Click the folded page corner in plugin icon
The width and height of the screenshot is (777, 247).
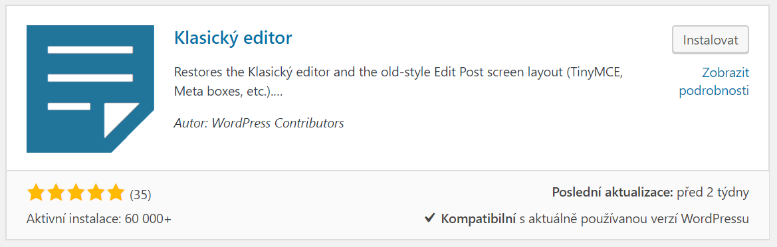pyautogui.click(x=120, y=120)
